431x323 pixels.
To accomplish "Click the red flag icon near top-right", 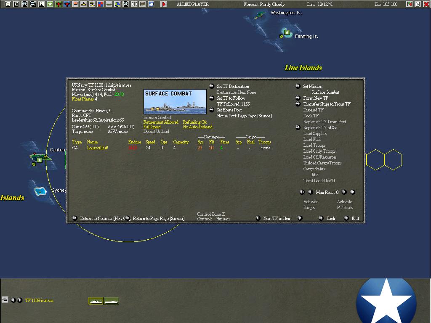I will point(410,4).
